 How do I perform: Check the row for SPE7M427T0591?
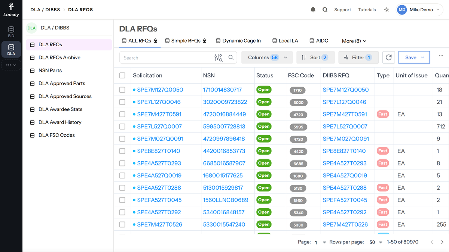point(122,114)
